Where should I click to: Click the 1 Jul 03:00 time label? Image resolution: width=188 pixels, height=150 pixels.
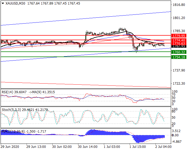[112, 147]
